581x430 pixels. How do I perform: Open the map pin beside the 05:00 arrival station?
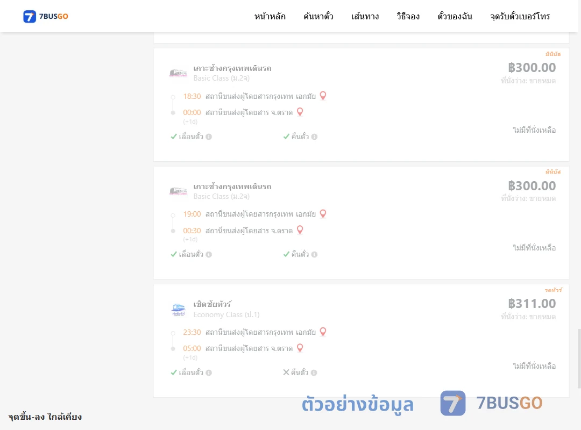tap(300, 348)
